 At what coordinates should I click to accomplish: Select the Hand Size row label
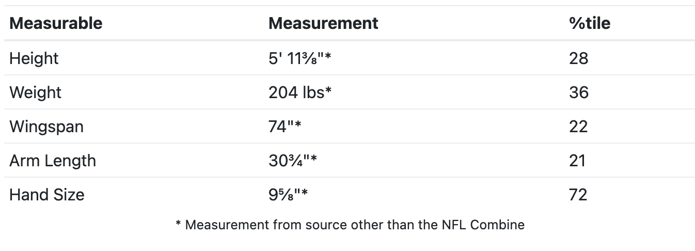pos(46,195)
